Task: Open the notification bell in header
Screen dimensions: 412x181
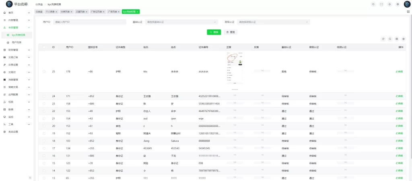Action: point(389,4)
